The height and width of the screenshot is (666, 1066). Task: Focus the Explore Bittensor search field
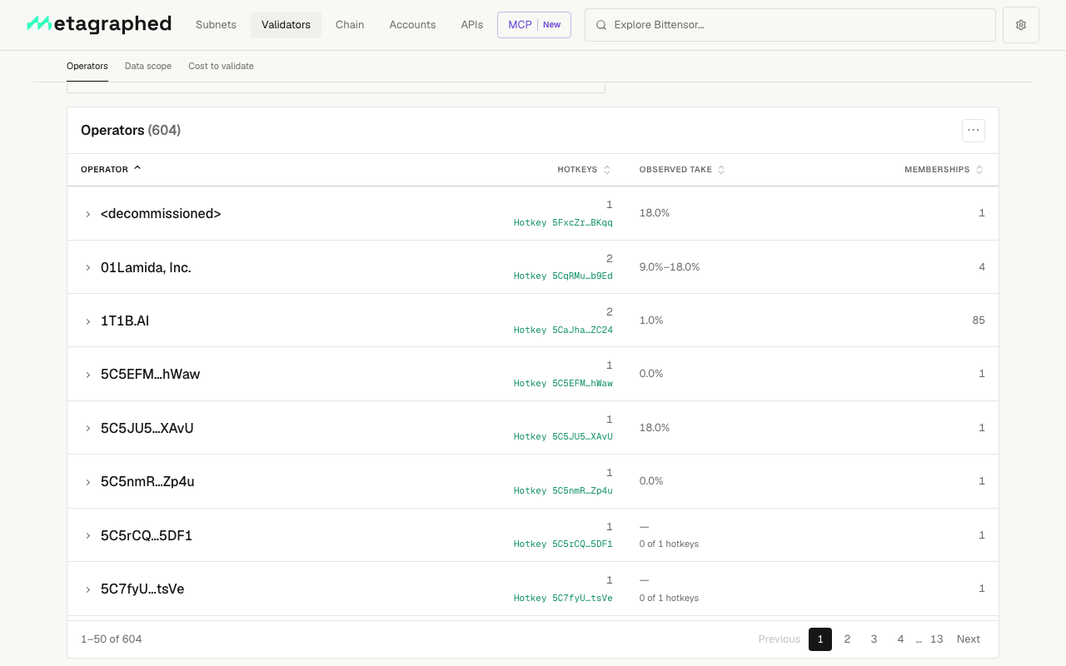[790, 25]
